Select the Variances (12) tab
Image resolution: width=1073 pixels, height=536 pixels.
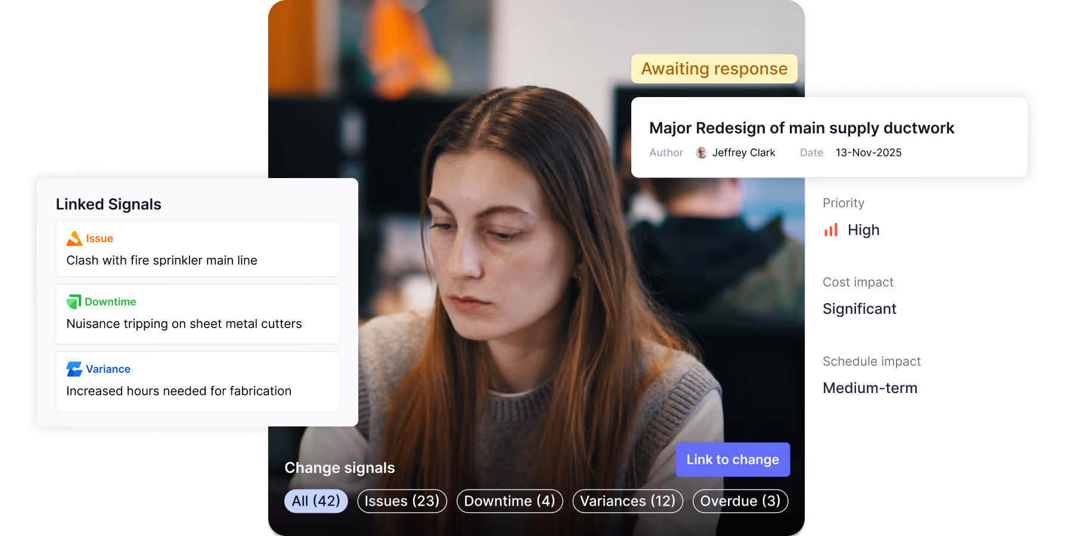click(x=627, y=501)
